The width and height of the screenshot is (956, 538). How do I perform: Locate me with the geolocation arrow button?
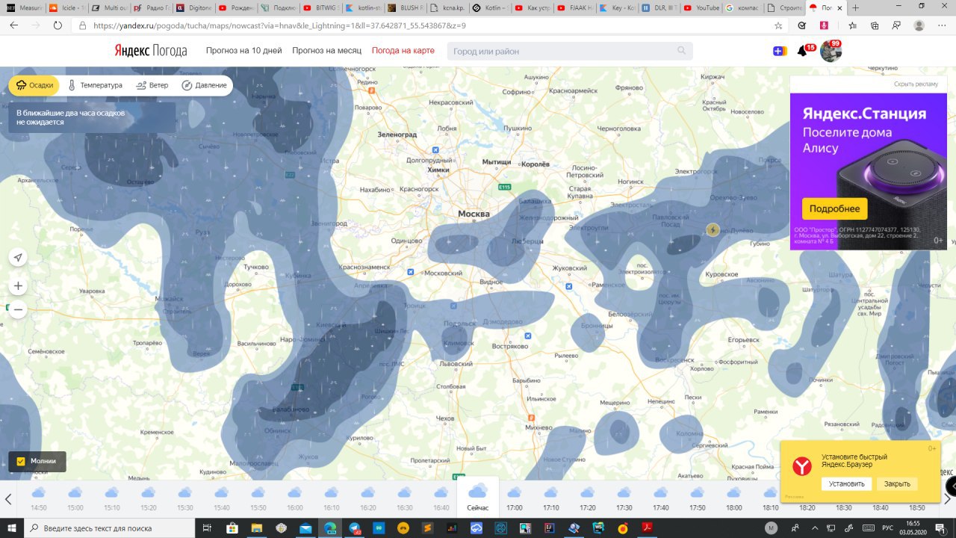click(18, 258)
